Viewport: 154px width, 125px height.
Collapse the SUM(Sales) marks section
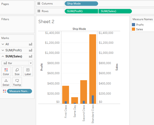[x=3, y=56]
